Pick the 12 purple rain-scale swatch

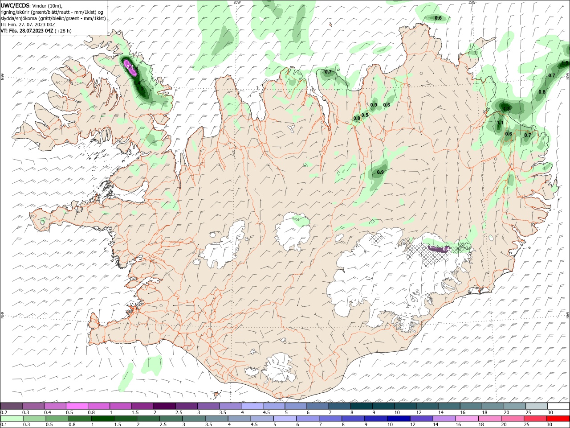422,419
